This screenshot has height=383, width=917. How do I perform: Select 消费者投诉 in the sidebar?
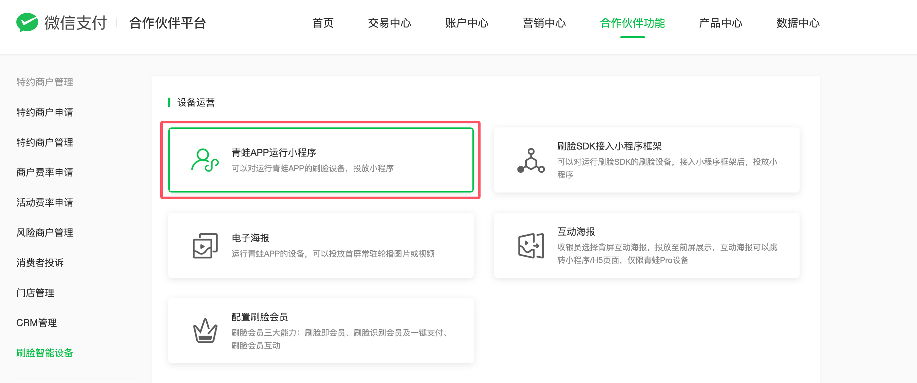click(x=40, y=263)
